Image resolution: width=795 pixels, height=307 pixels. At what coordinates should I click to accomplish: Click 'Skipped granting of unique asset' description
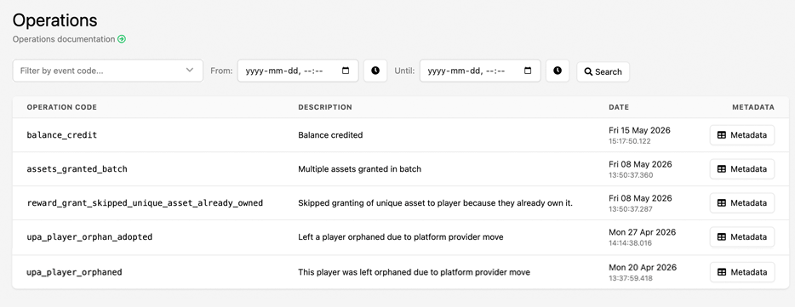pos(435,203)
